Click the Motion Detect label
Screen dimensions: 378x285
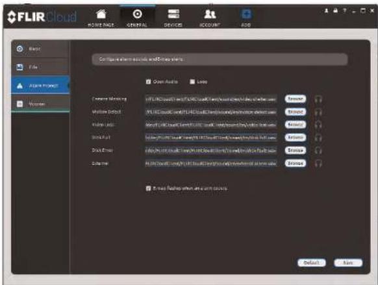(107, 112)
